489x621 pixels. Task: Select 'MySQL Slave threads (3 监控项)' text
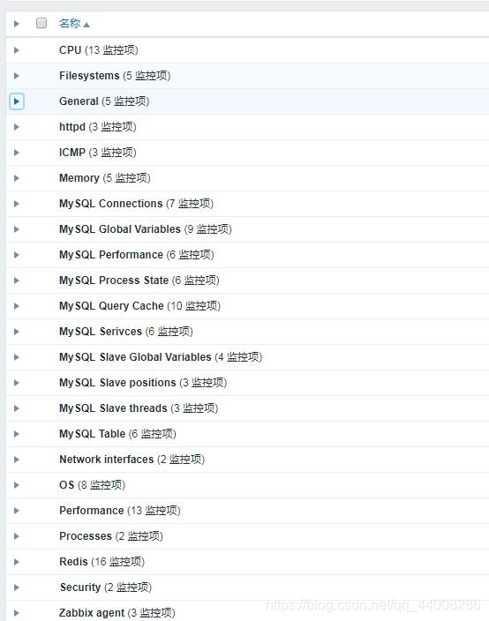coord(139,408)
